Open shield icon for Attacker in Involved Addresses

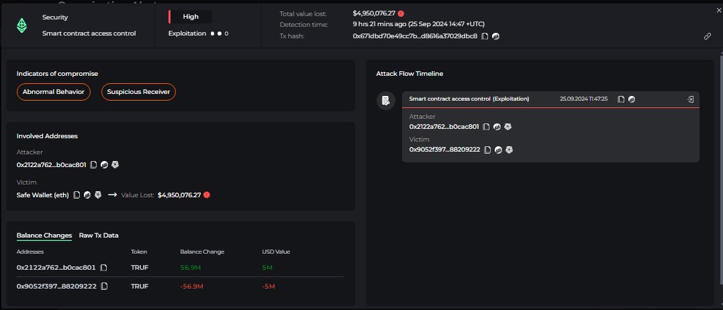point(115,165)
